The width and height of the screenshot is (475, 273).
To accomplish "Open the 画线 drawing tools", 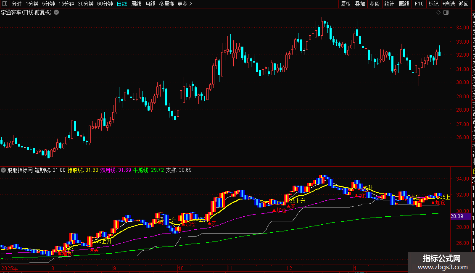I will pyautogui.click(x=404, y=4).
